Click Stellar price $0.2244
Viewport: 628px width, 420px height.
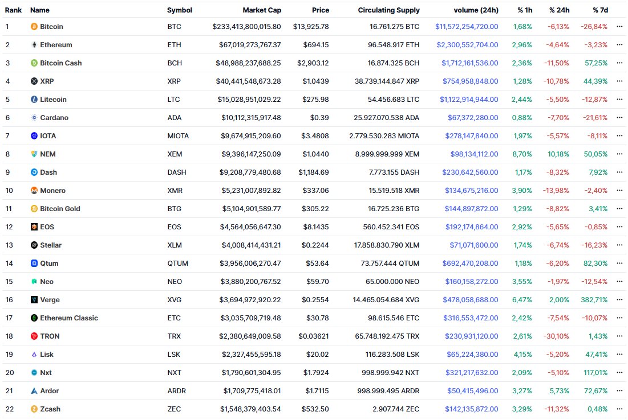pyautogui.click(x=315, y=245)
